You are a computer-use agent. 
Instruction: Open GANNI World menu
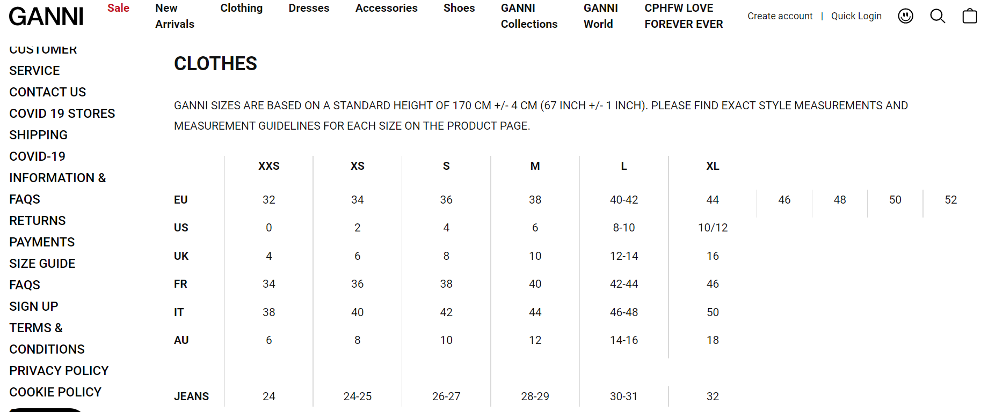click(600, 16)
